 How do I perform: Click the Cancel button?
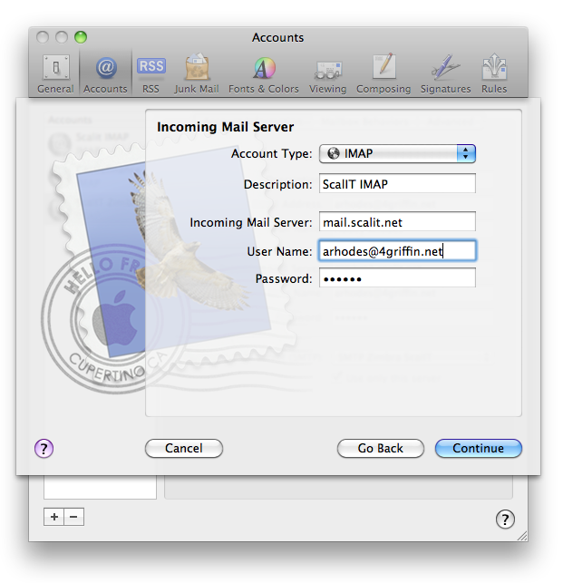tap(184, 449)
